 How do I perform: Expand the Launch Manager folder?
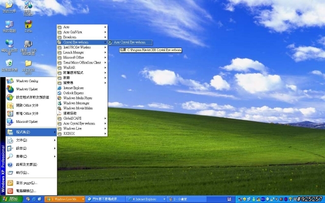pos(82,52)
